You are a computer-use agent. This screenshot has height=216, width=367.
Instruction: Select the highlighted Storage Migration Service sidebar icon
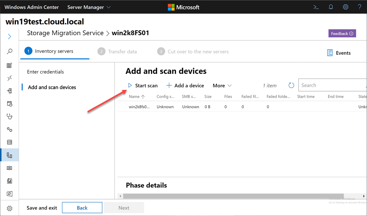point(9,155)
